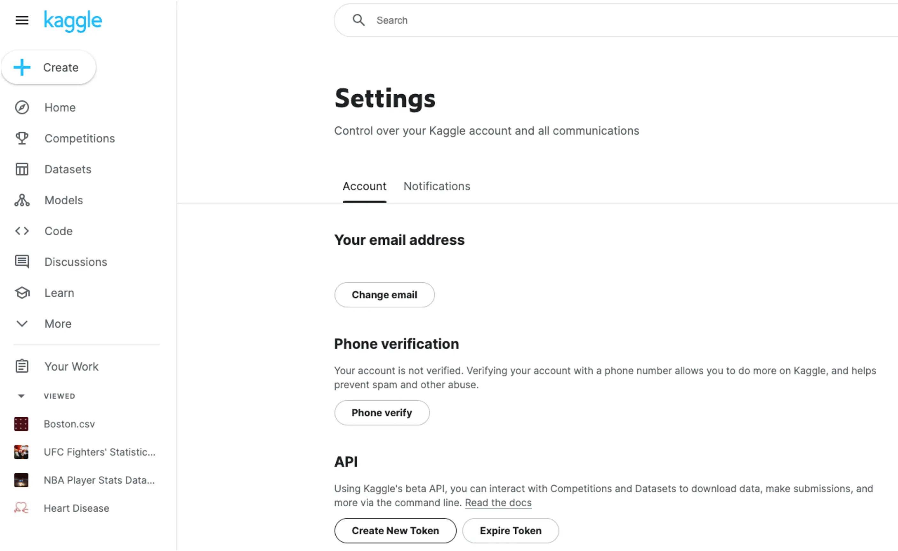Open the Discussions section
This screenshot has height=551, width=898.
click(x=76, y=262)
